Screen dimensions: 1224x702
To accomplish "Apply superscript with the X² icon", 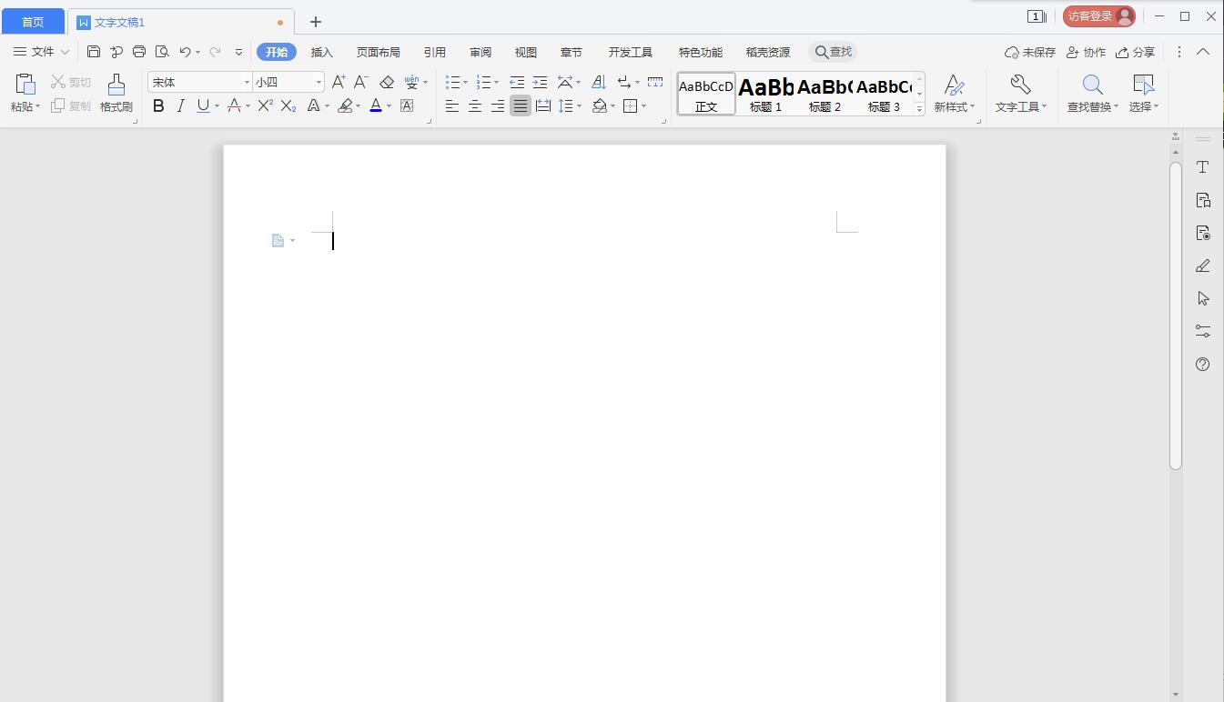I will 265,106.
